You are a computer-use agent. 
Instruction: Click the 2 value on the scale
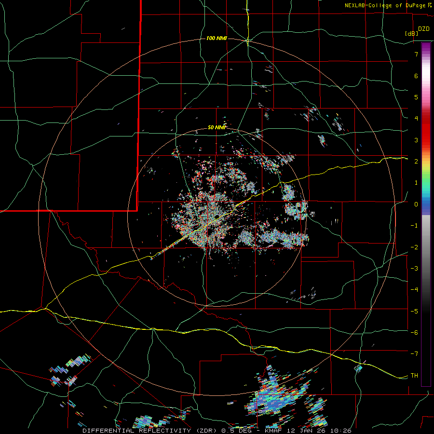[x=416, y=161]
